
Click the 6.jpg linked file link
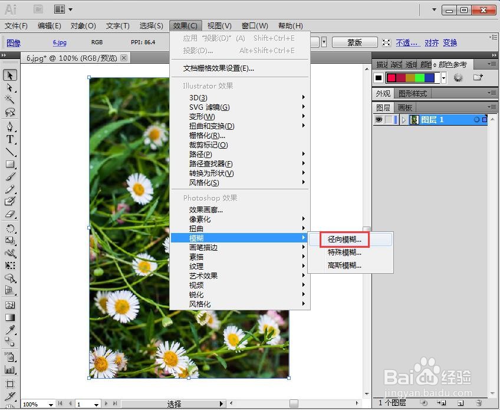pos(60,42)
